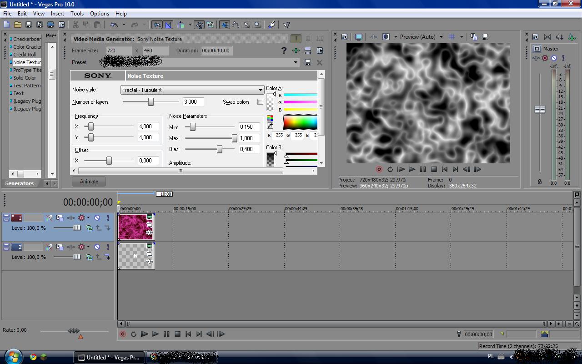582x364 pixels.
Task: Click Record in the timeline transport bar
Action: tap(123, 334)
